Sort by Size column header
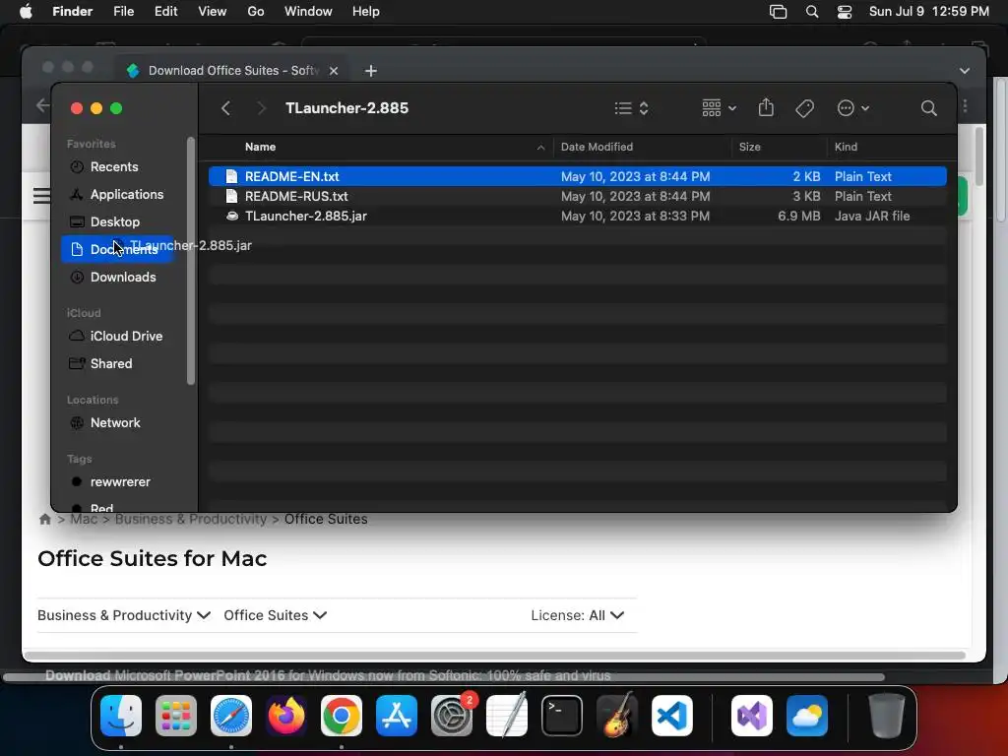The width and height of the screenshot is (1008, 756). pyautogui.click(x=749, y=148)
